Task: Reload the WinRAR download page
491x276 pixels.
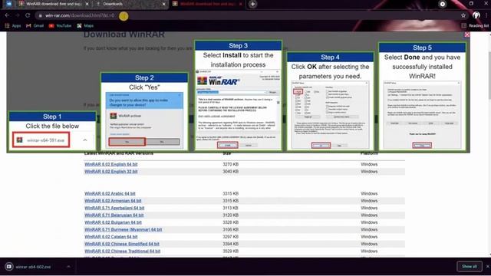Action: click(x=28, y=15)
